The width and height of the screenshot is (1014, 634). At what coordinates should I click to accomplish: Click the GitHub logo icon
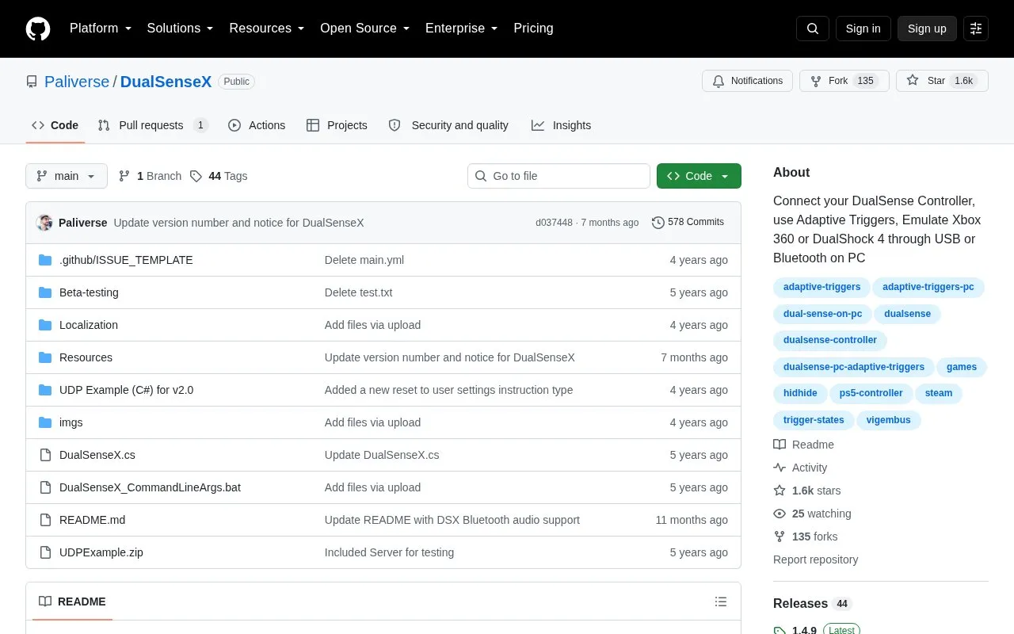38,29
